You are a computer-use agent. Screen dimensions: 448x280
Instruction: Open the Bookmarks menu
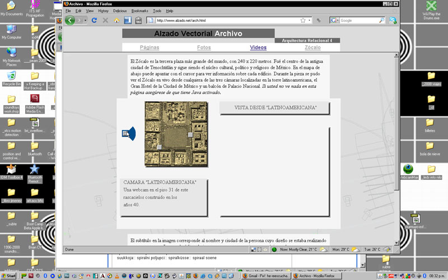(140, 11)
